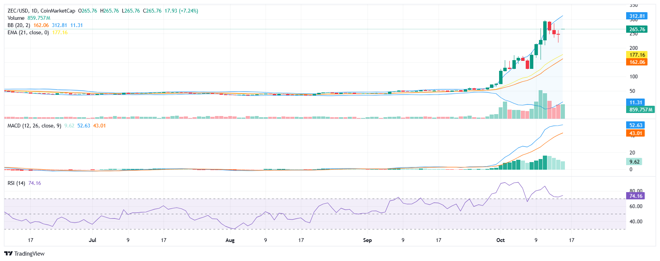The image size is (660, 261).
Task: Select the purple 74.16 RSI value tag
Action: 635,196
